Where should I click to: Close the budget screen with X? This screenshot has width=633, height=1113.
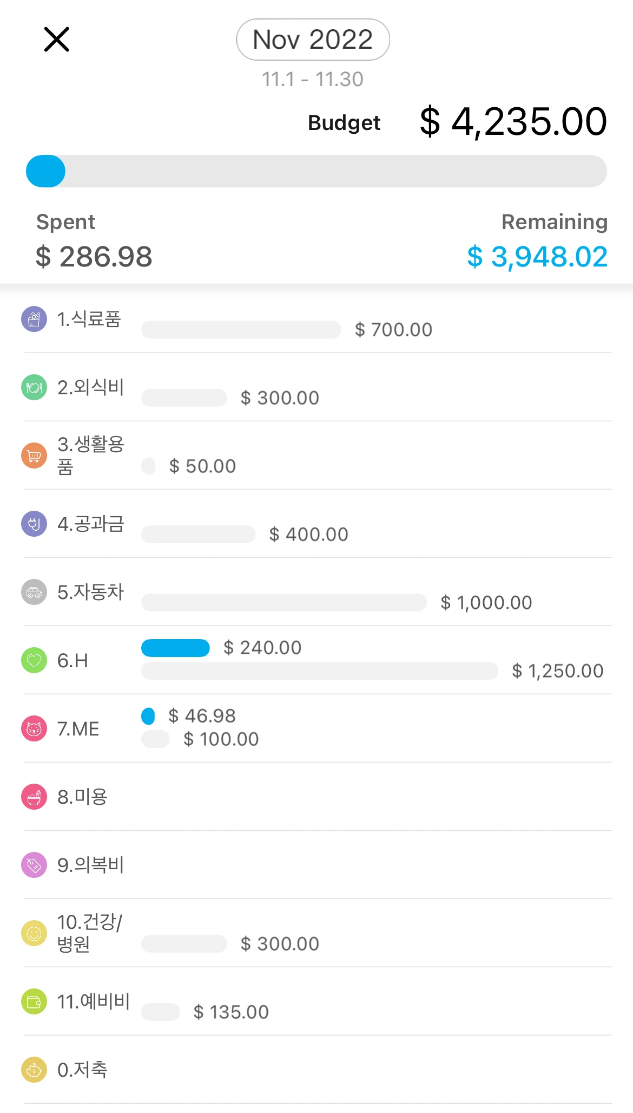click(56, 40)
